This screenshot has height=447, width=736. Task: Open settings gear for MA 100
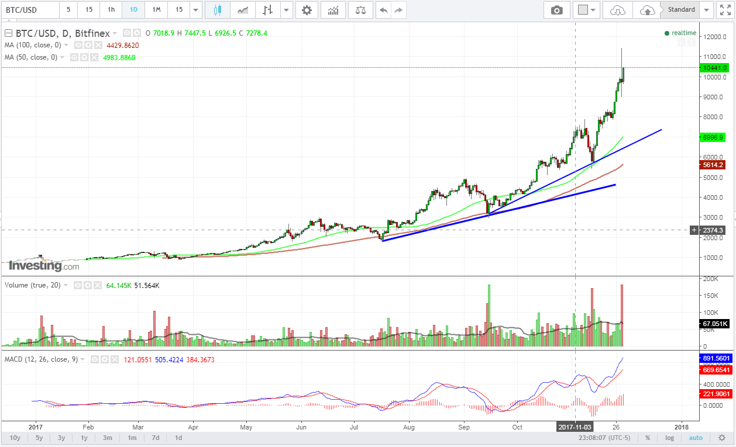[88, 45]
